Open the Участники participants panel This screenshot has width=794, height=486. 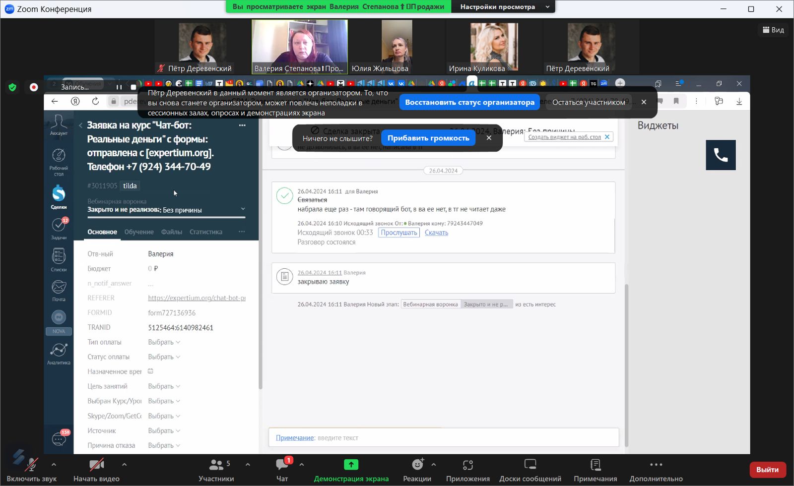pos(216,470)
